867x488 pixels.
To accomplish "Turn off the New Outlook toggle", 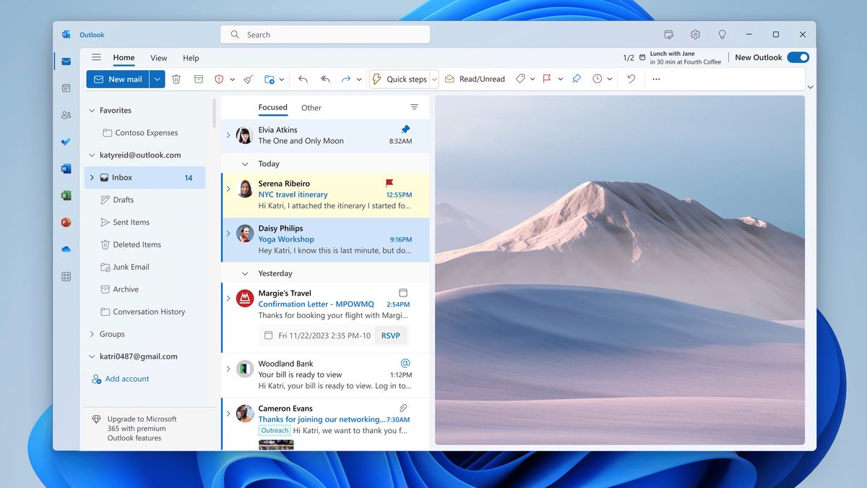I will pyautogui.click(x=798, y=58).
